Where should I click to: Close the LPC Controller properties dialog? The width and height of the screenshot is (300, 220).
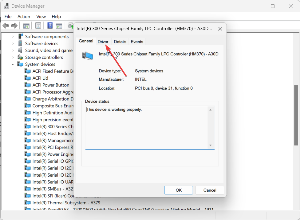220,29
